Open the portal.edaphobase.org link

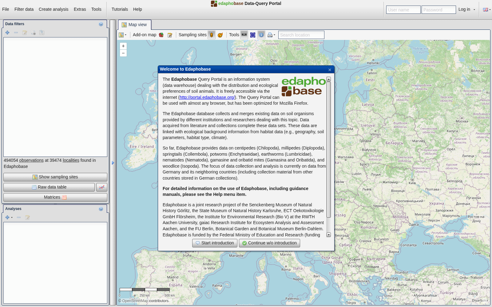coord(207,97)
